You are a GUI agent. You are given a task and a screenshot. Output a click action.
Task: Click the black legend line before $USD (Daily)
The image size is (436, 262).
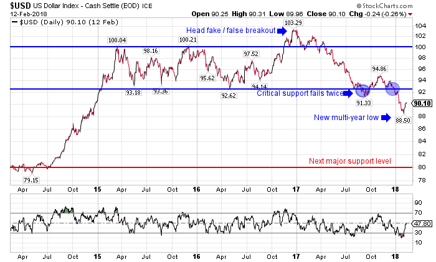[x=16, y=23]
